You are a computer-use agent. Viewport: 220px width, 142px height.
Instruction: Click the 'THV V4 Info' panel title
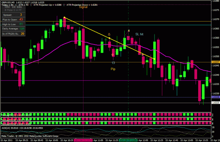coord(13,7)
